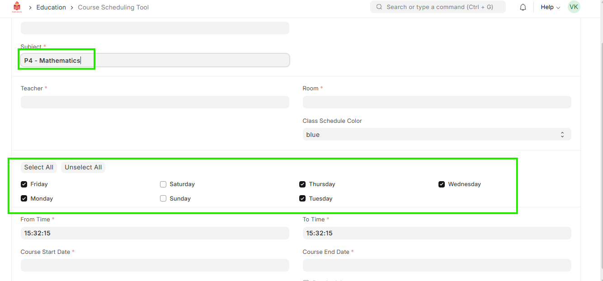This screenshot has width=603, height=281.
Task: Click the Room input field
Action: [437, 102]
